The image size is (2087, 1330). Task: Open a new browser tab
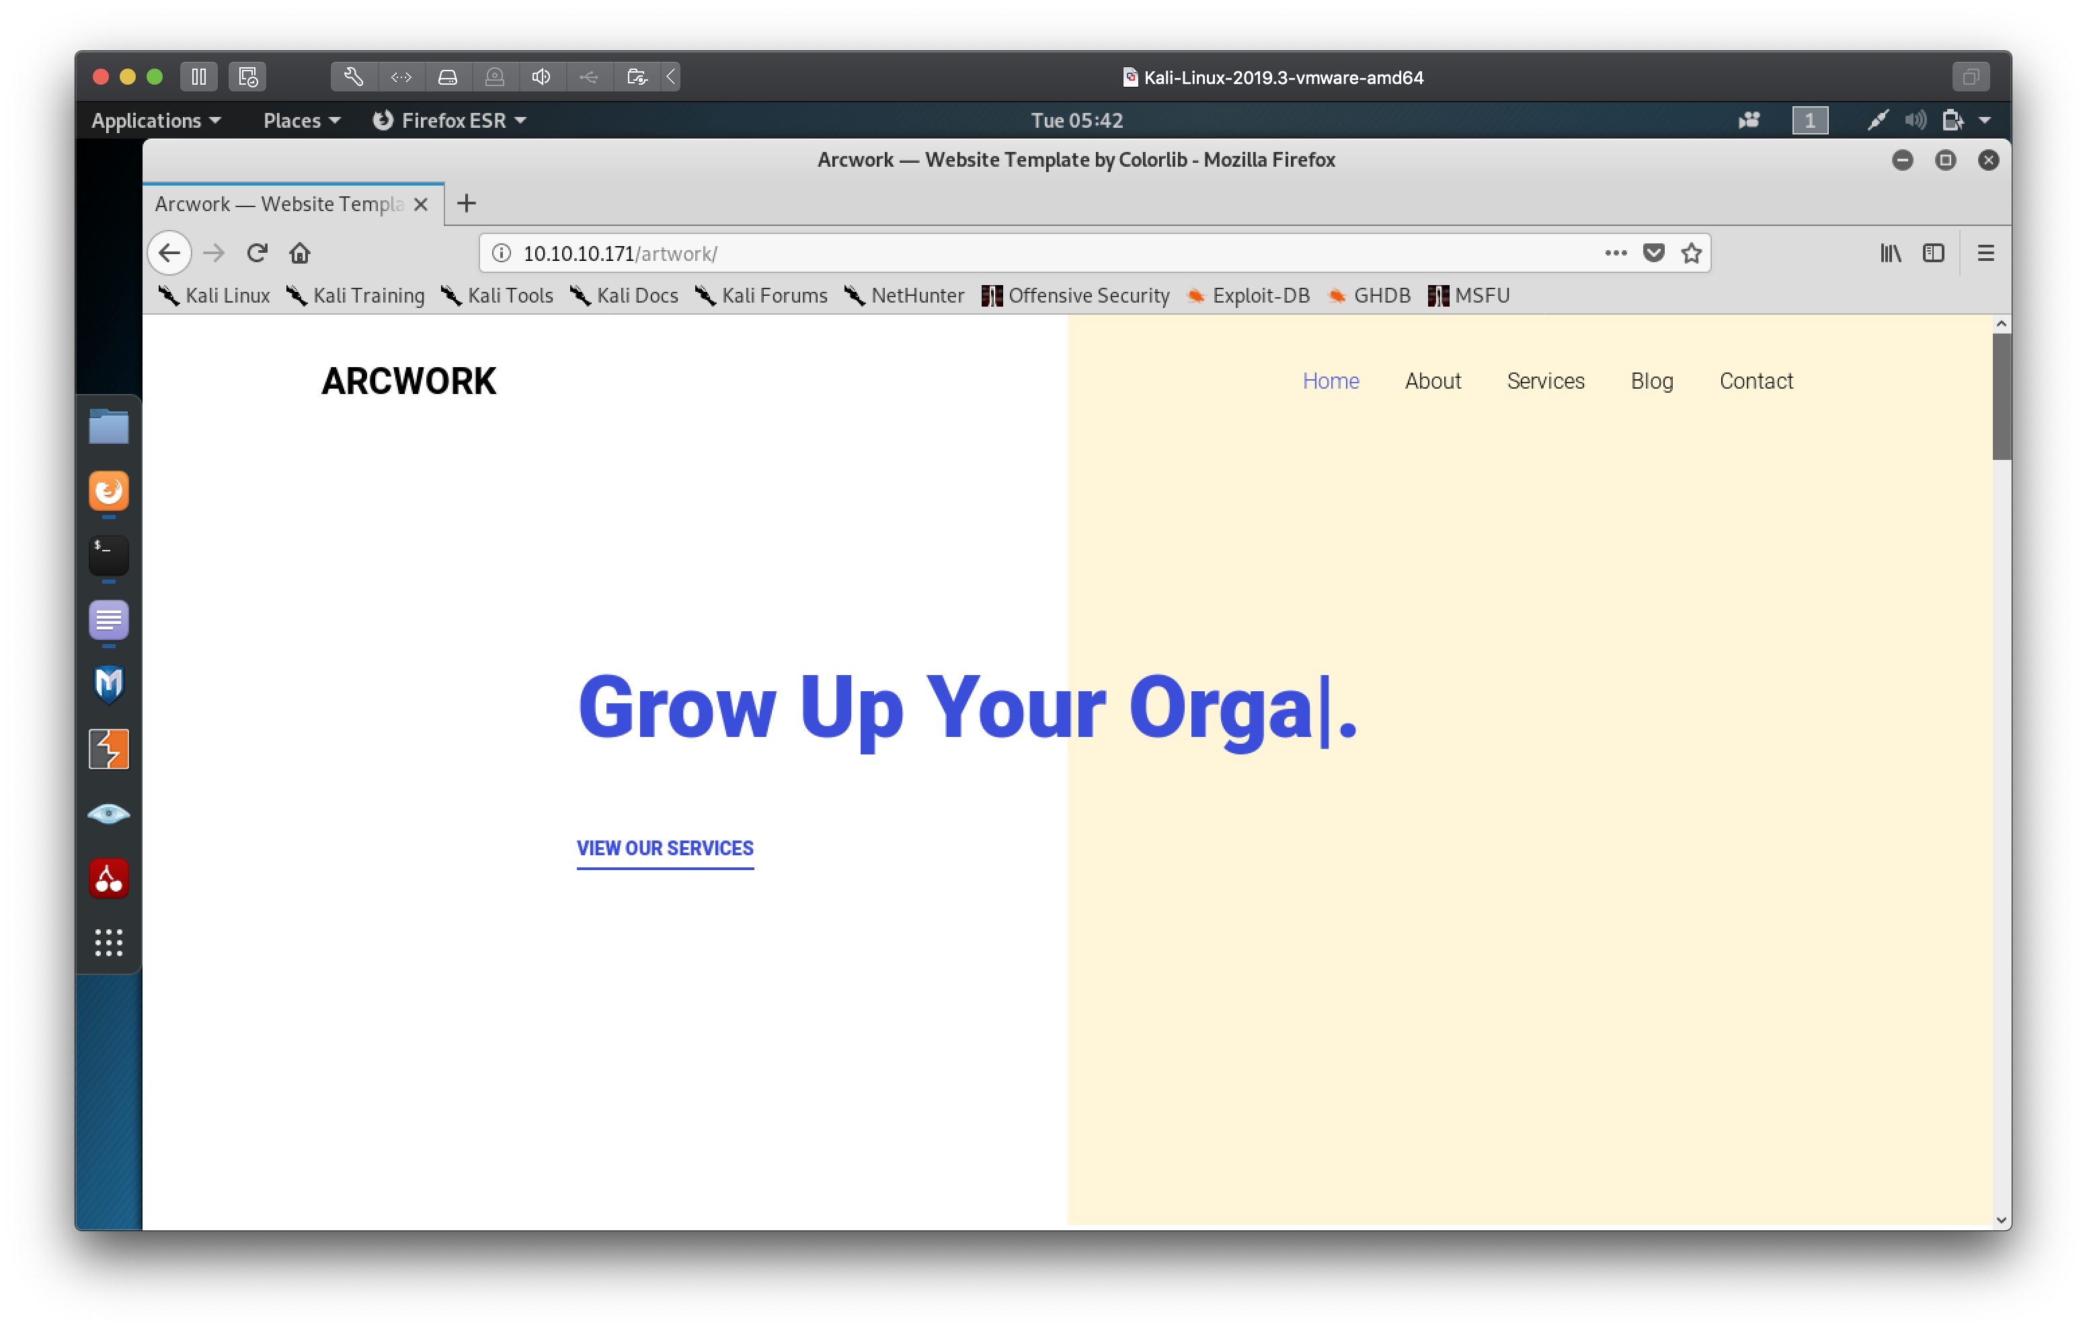click(467, 204)
